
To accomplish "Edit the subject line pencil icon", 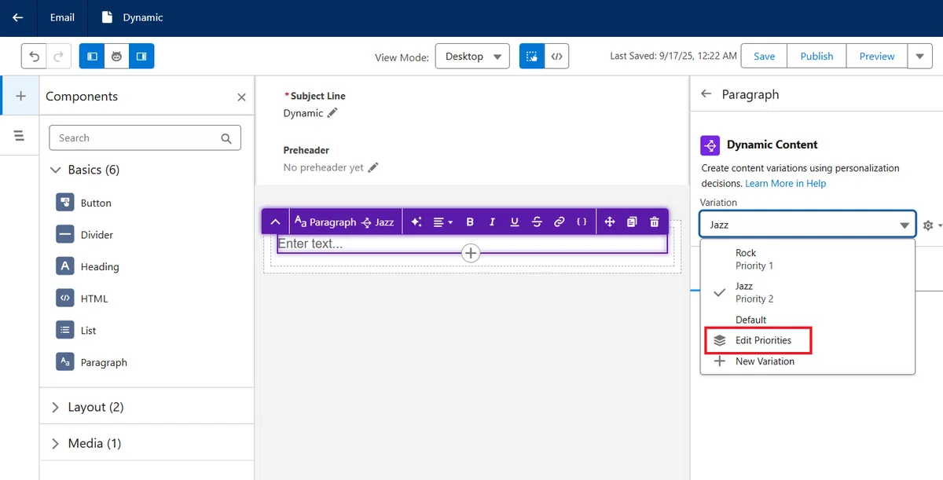I will [332, 113].
